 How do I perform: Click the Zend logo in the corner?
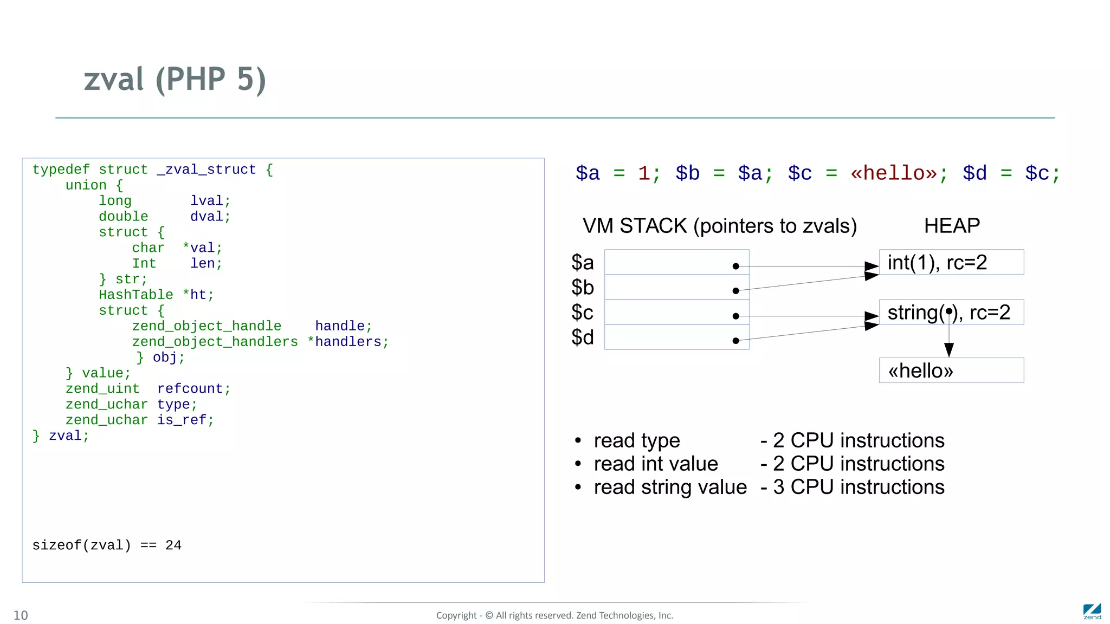(x=1092, y=612)
